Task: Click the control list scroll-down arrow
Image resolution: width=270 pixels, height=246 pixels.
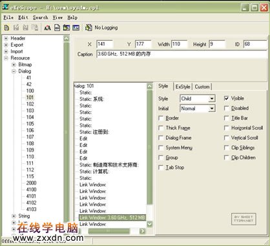Action: pos(149,224)
